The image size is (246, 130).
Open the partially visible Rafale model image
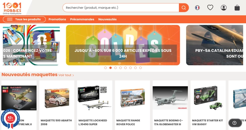240,98
